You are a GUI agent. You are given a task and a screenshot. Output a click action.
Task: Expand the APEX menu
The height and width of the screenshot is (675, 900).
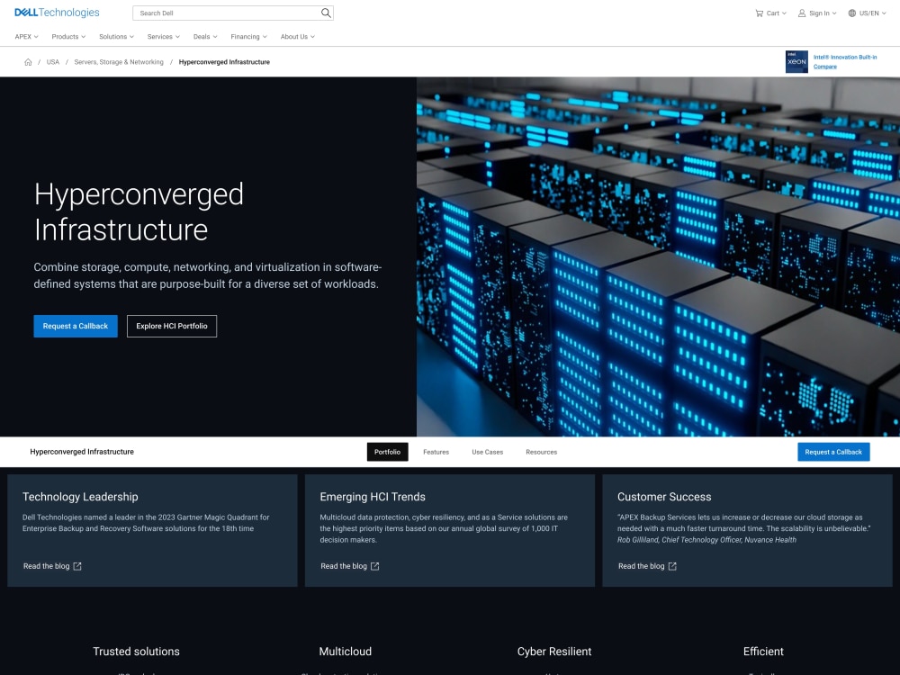[x=26, y=36]
